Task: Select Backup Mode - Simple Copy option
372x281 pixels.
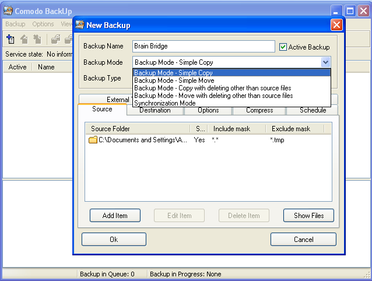Action: tap(231, 72)
